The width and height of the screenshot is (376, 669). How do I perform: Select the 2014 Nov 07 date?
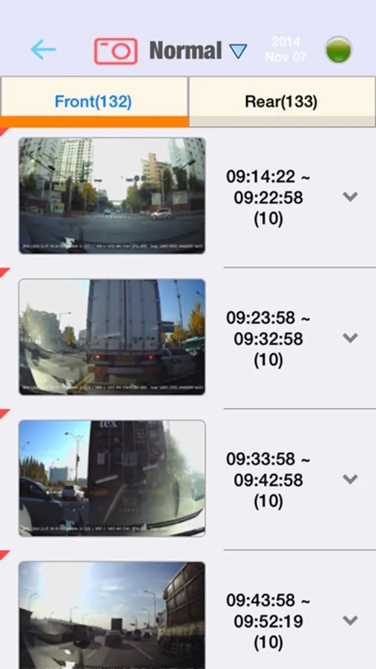[x=286, y=49]
